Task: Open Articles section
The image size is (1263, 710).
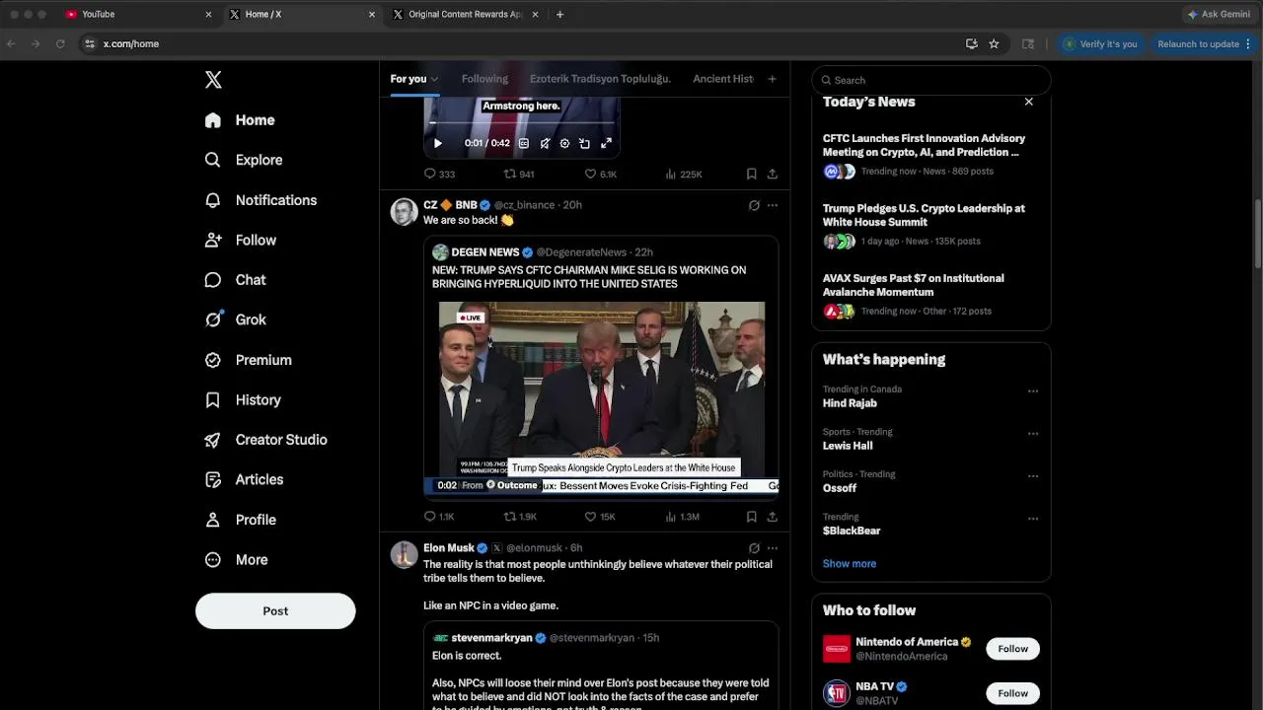Action: coord(244,479)
